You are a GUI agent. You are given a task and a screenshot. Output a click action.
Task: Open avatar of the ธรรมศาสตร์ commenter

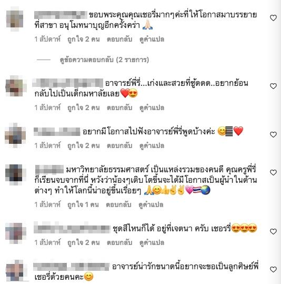click(x=16, y=174)
